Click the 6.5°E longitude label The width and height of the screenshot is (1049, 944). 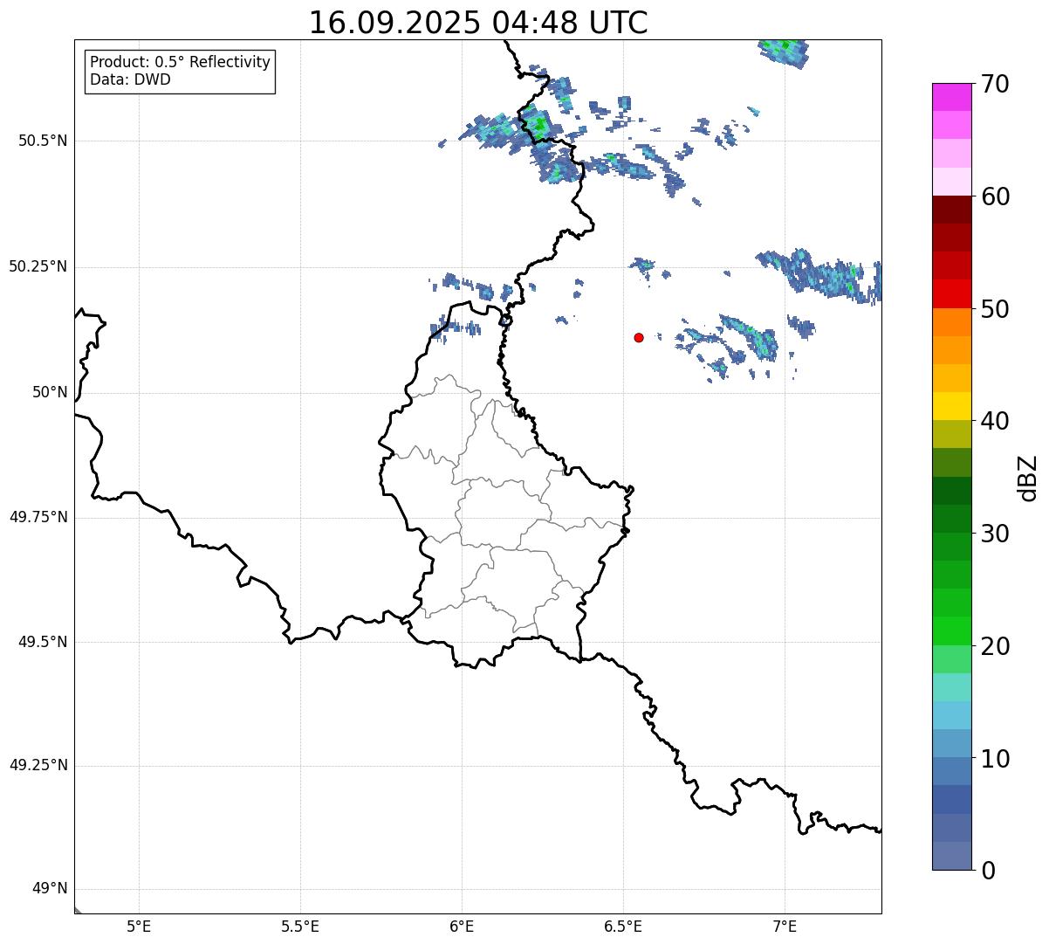623,926
